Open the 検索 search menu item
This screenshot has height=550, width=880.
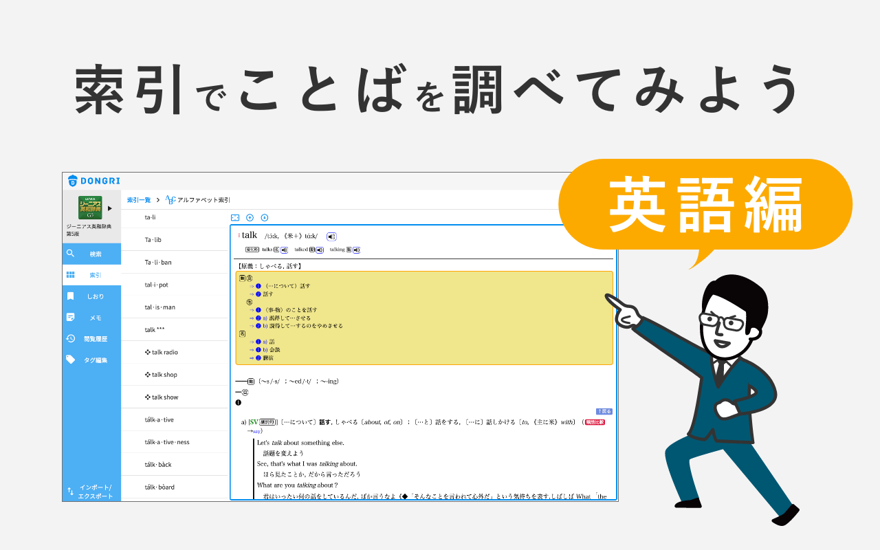click(91, 254)
